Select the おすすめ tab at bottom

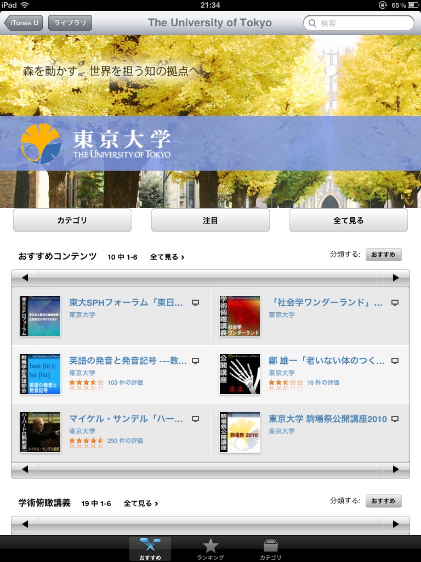pyautogui.click(x=150, y=549)
